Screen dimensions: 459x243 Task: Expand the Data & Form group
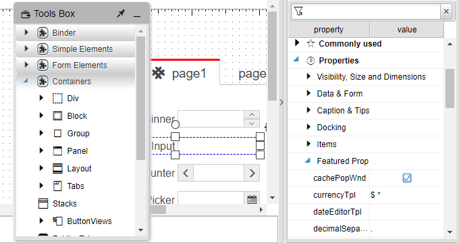(x=308, y=93)
